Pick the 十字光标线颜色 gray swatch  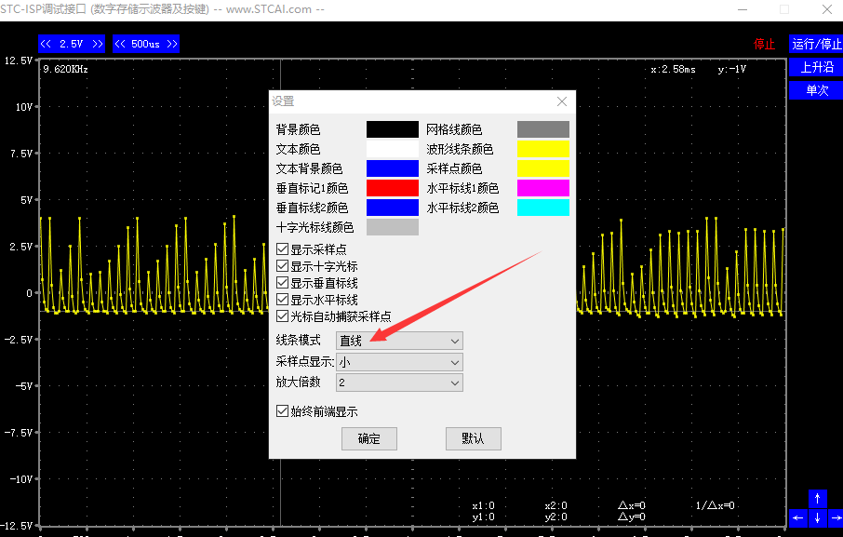point(393,227)
